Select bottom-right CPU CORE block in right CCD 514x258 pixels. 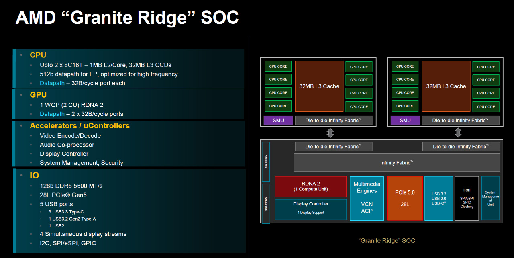pos(486,106)
